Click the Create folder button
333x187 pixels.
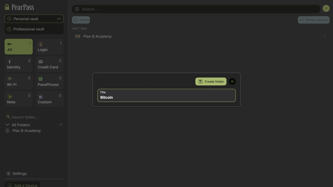(211, 82)
